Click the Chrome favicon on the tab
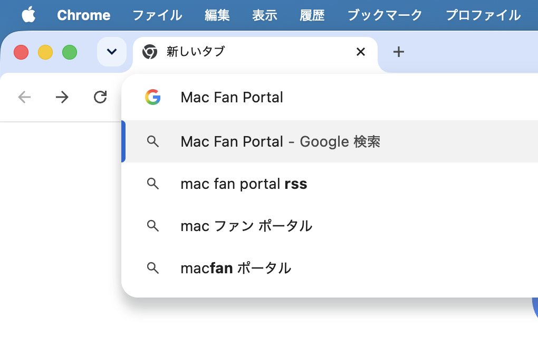 coord(150,52)
